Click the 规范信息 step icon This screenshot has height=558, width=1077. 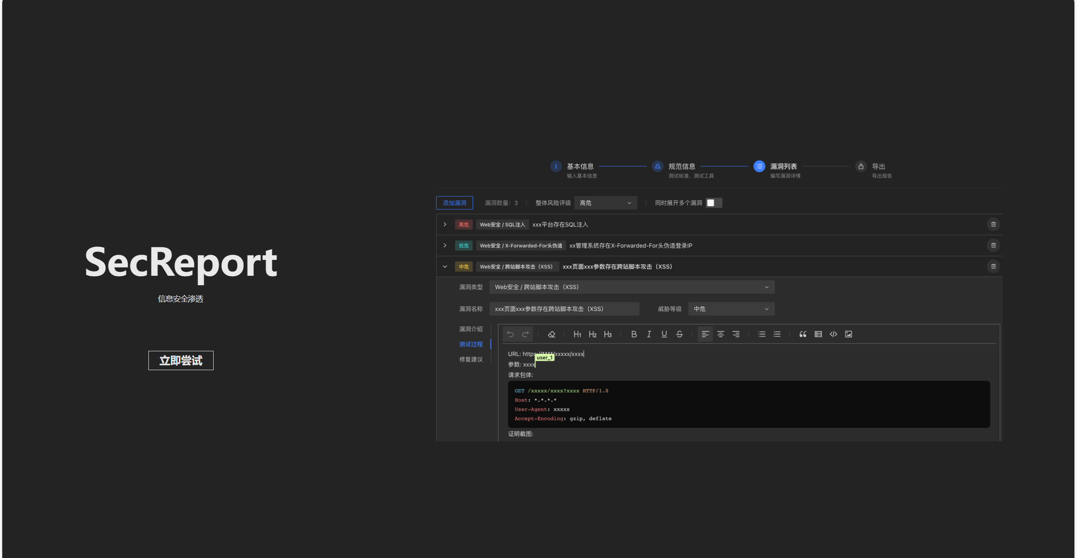(658, 166)
